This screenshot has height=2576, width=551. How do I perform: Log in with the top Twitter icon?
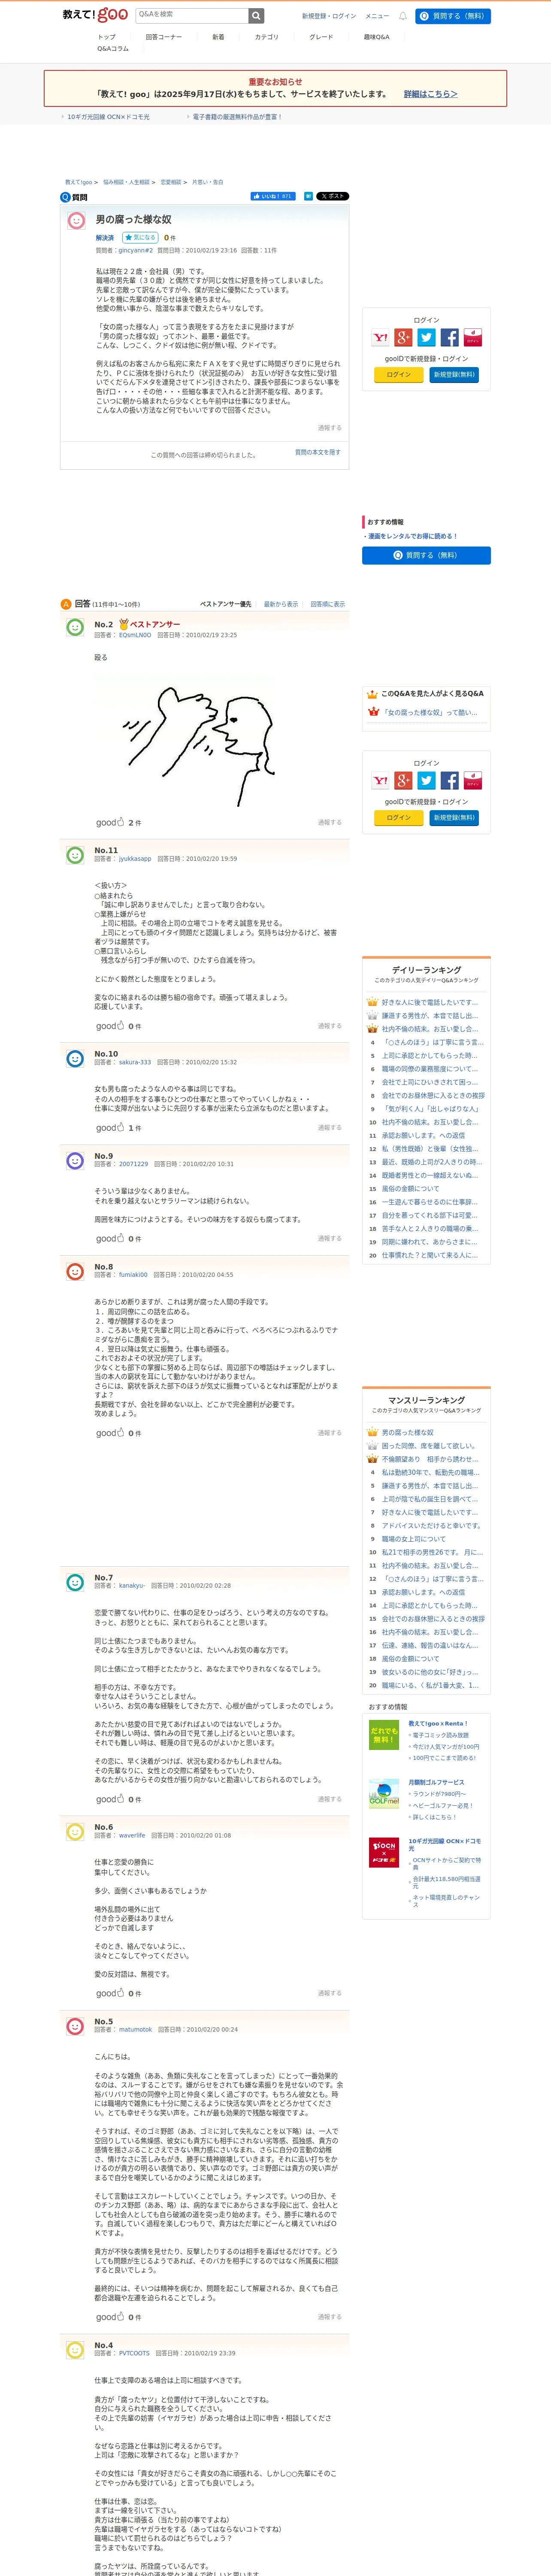pos(426,338)
